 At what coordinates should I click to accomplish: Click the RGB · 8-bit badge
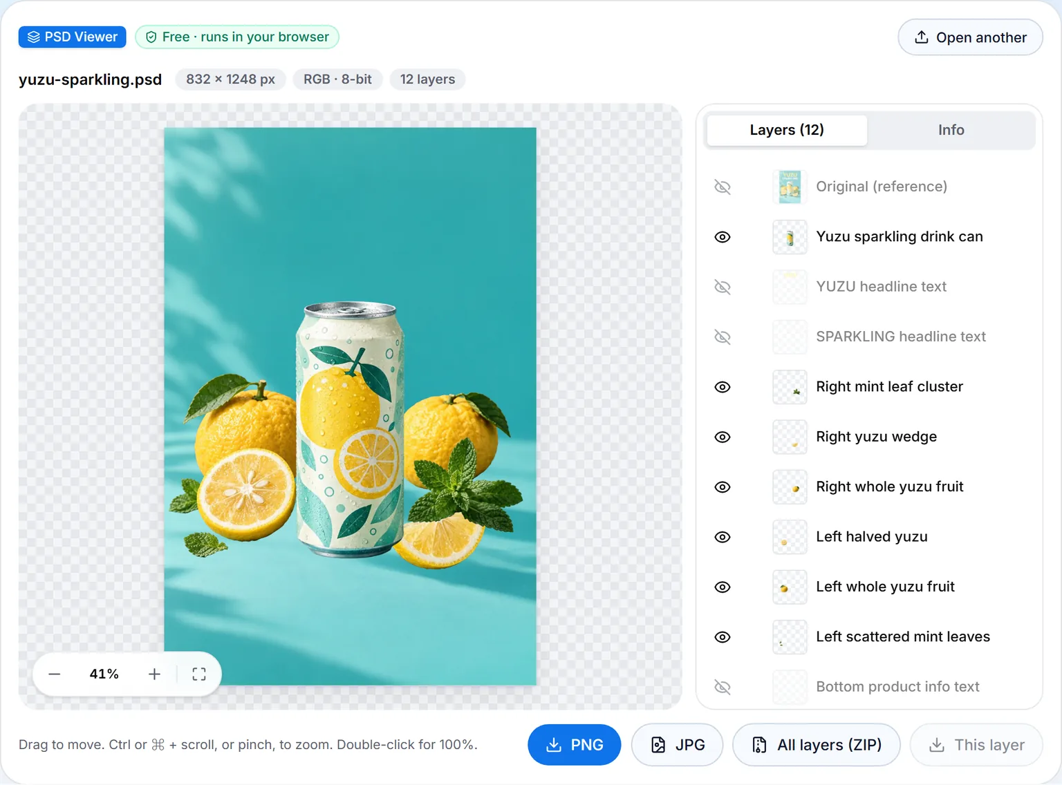coord(337,79)
